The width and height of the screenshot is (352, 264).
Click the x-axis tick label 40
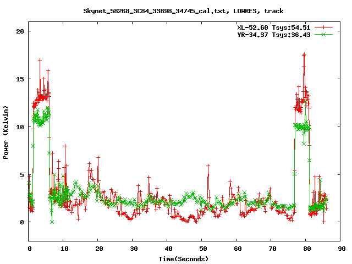168,249
